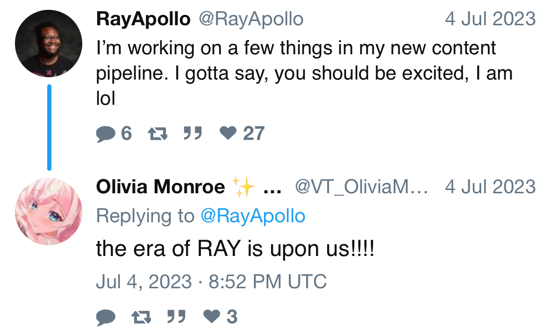Click the RayApollo display name
Image resolution: width=551 pixels, height=336 pixels.
143,19
